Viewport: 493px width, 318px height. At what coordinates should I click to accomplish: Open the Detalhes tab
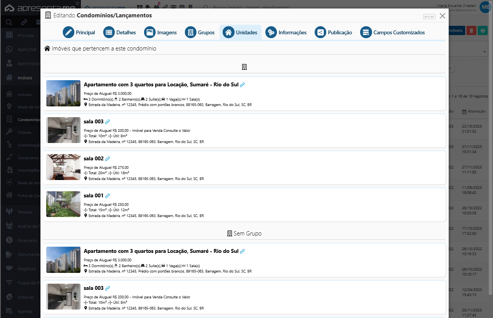pyautogui.click(x=120, y=32)
